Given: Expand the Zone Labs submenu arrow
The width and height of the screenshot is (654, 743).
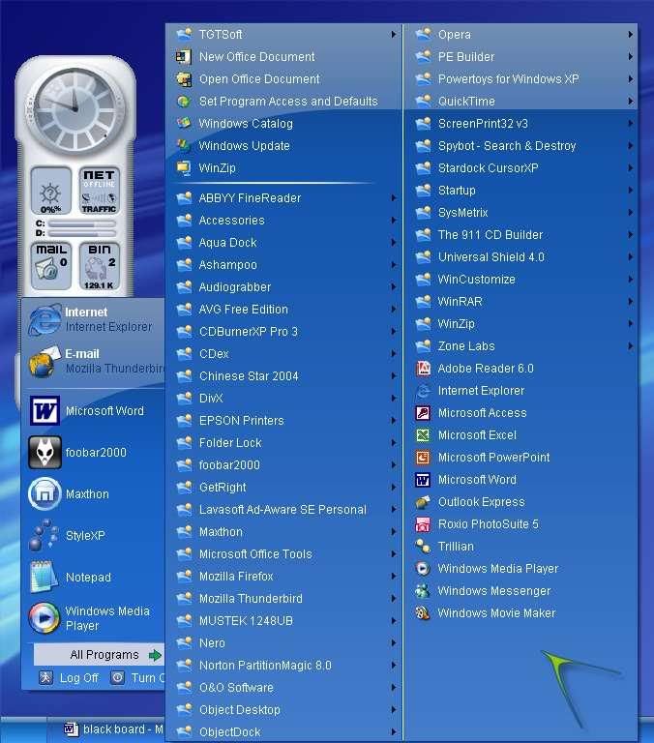Looking at the screenshot, I should point(631,346).
